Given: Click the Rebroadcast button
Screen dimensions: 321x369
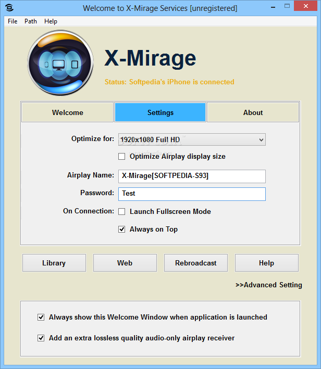Looking at the screenshot, I should coord(196,263).
